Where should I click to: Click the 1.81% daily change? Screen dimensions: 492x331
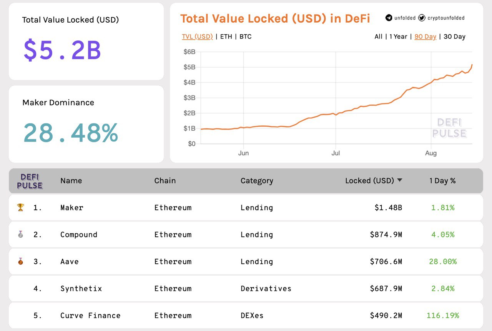(443, 208)
